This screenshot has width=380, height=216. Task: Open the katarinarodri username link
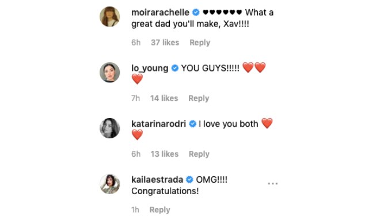158,124
